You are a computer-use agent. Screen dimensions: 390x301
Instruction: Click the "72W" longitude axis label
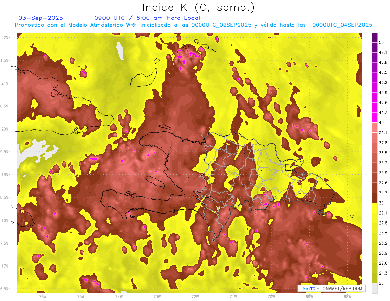tap(195, 296)
